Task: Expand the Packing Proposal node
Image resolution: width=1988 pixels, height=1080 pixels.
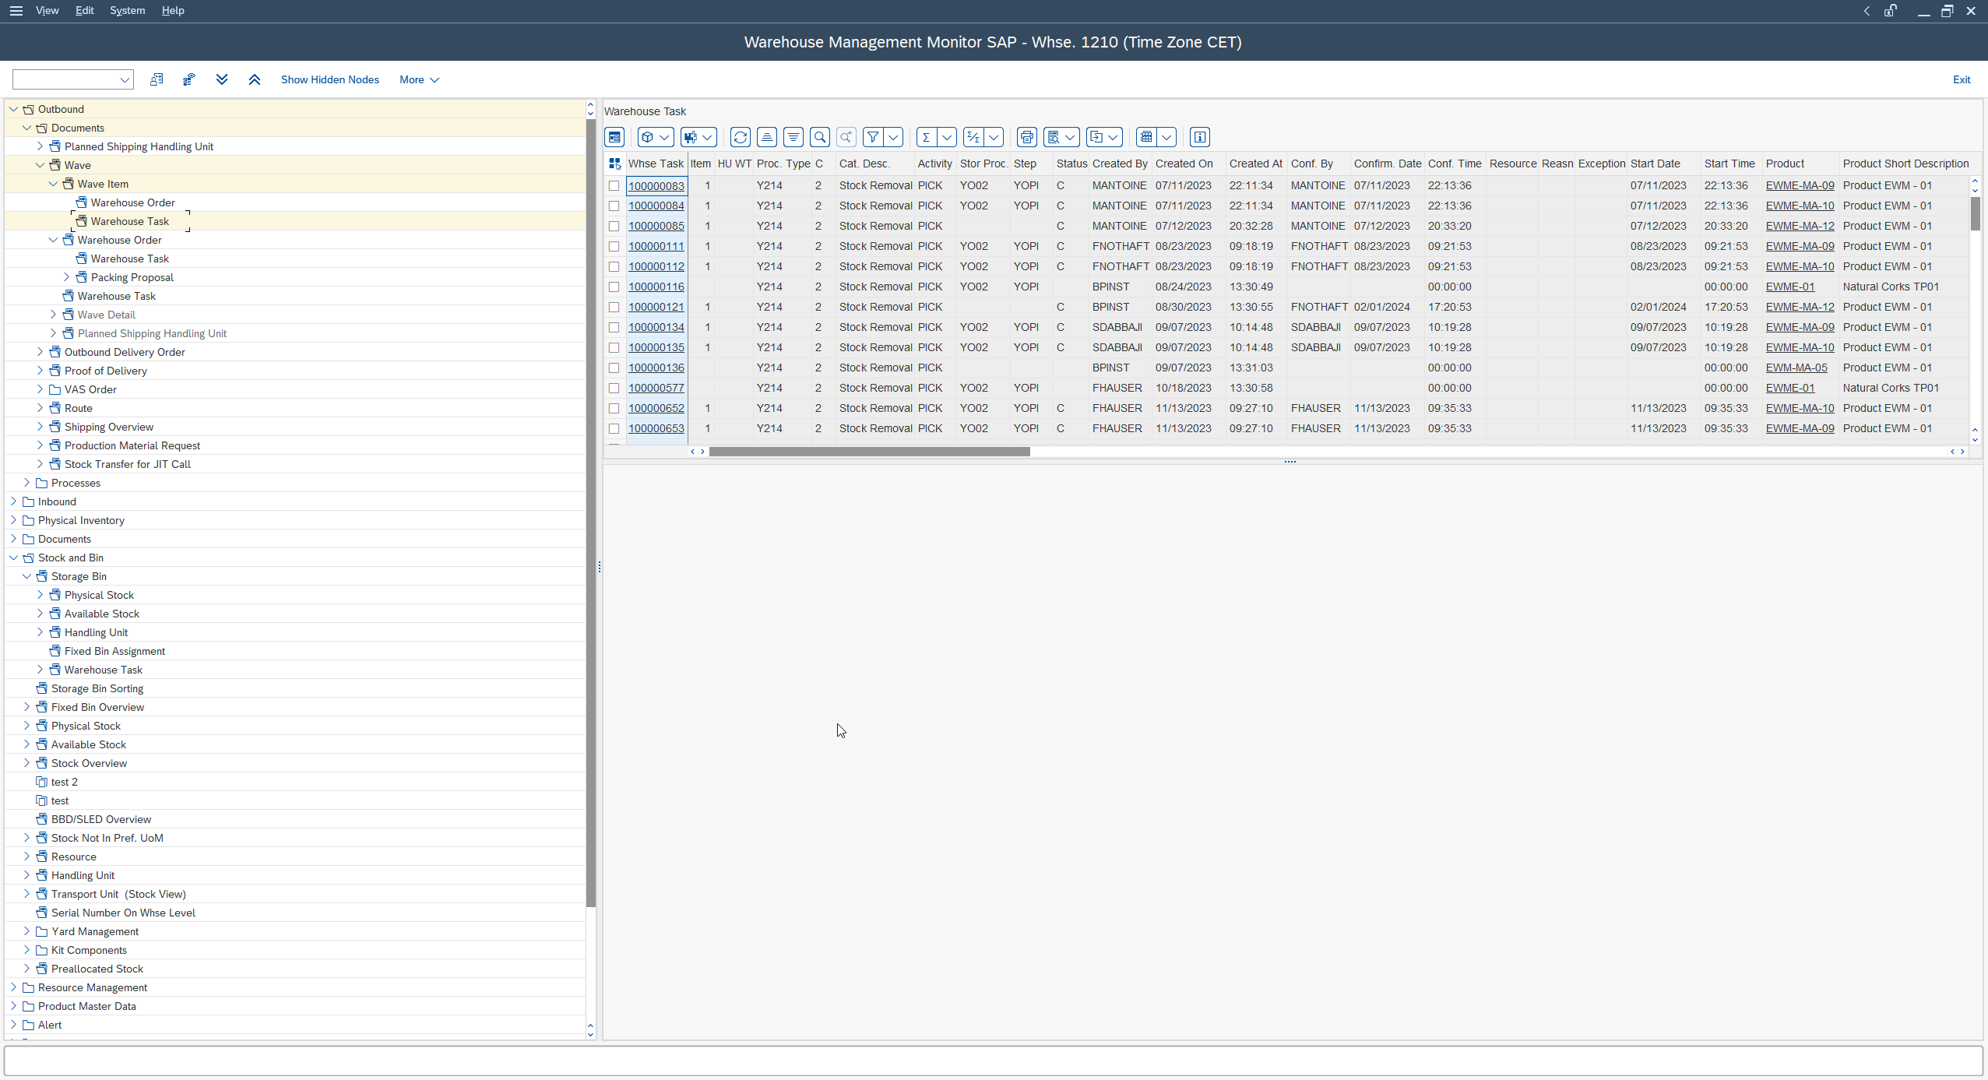Action: pos(66,277)
